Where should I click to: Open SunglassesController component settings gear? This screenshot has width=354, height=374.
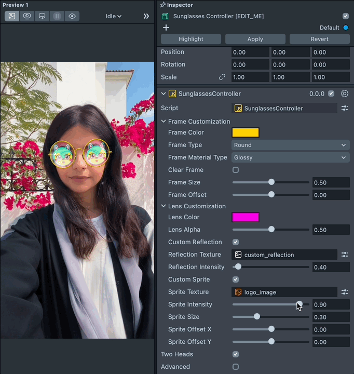345,94
